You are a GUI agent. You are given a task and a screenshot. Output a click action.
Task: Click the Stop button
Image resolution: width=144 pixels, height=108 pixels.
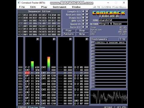[82, 31]
